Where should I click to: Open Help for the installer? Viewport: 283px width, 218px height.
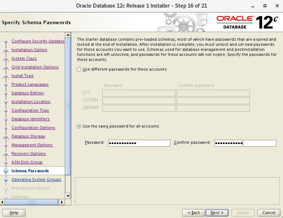tap(14, 213)
